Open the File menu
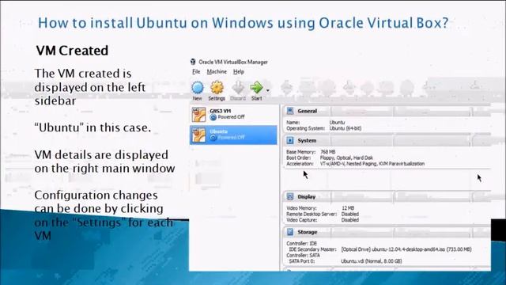 point(196,72)
